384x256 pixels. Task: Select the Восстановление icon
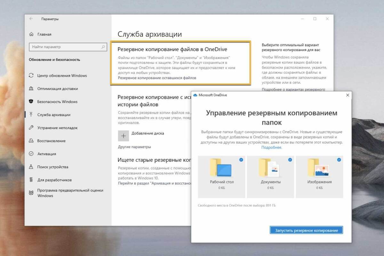(31, 141)
